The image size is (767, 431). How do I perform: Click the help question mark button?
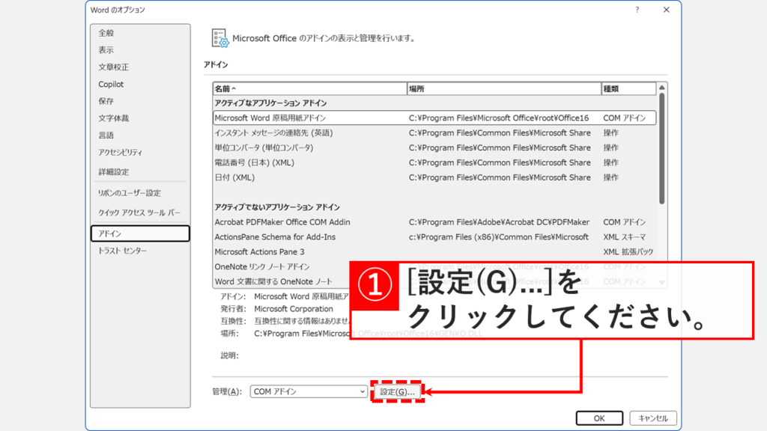click(x=637, y=10)
